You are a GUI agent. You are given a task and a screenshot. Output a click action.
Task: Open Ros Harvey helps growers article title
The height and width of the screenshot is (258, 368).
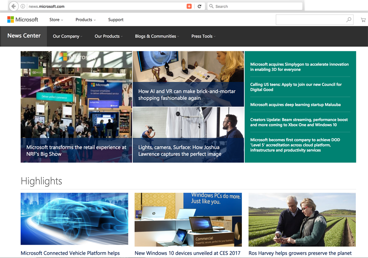click(300, 253)
